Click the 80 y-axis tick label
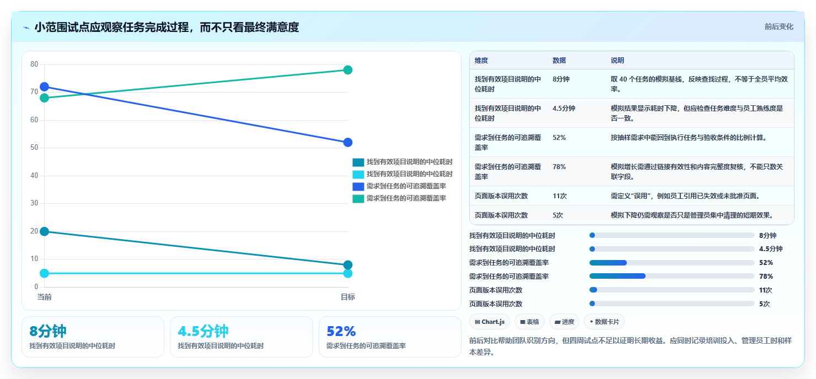 pyautogui.click(x=34, y=64)
